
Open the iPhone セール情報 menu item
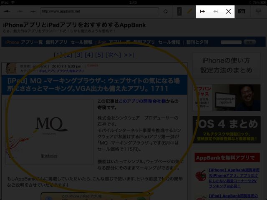coord(81,42)
